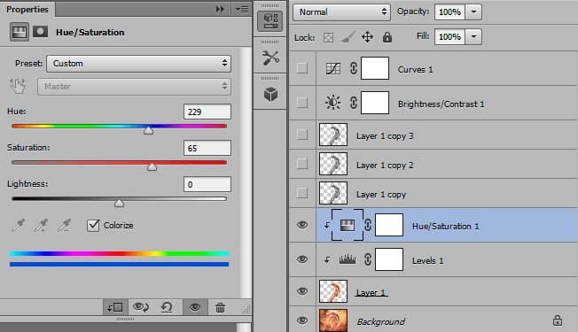Reset adjustment to defaults icon

[167, 307]
